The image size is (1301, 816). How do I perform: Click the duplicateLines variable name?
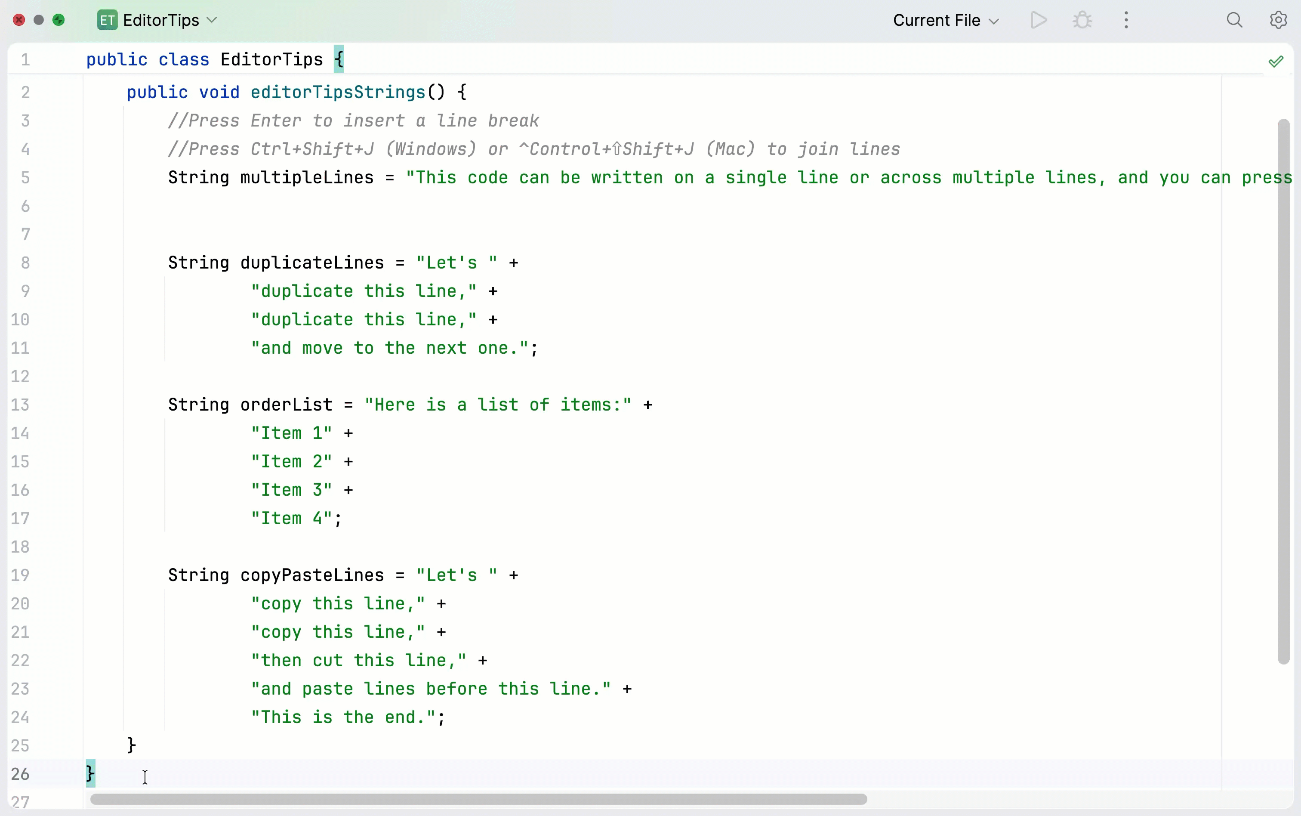click(x=312, y=263)
